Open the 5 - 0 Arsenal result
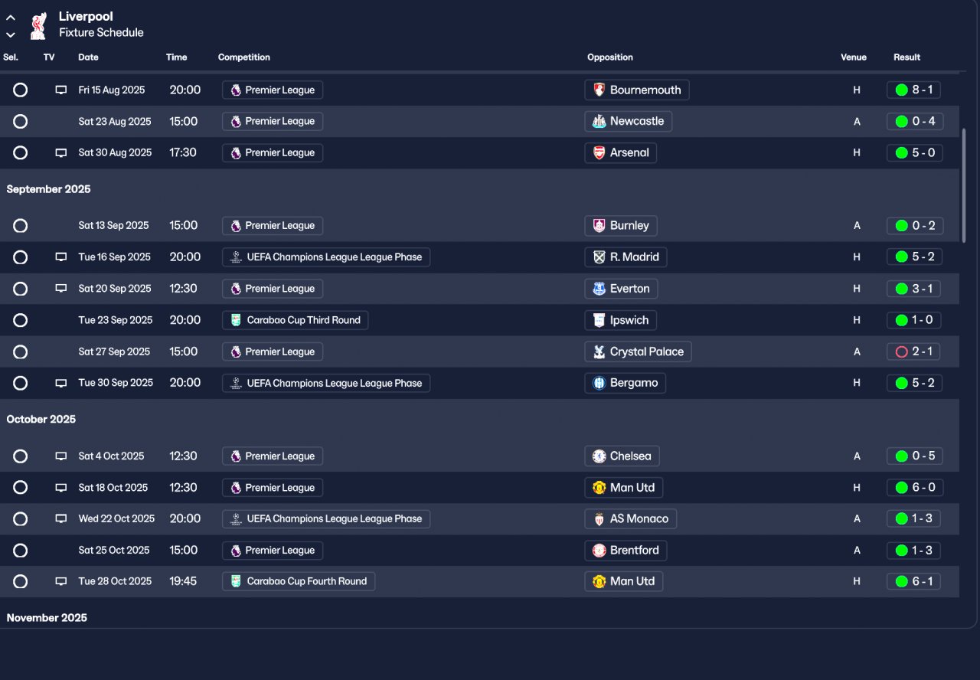The height and width of the screenshot is (680, 980). [914, 153]
